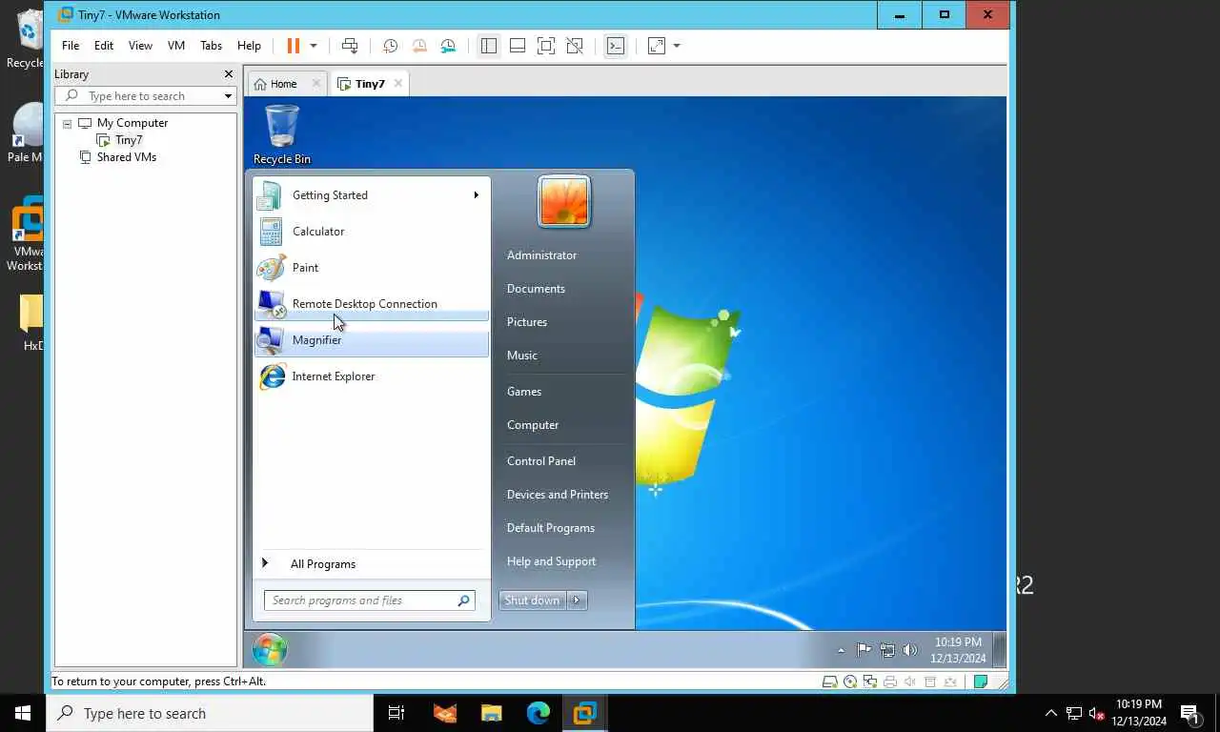1220x732 pixels.
Task: Open the Tabs menu
Action: (x=211, y=46)
